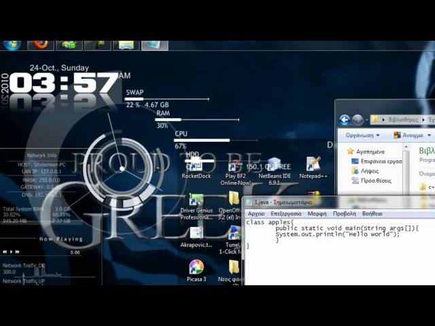Open Driver Genius Professional shortcut

(196, 200)
